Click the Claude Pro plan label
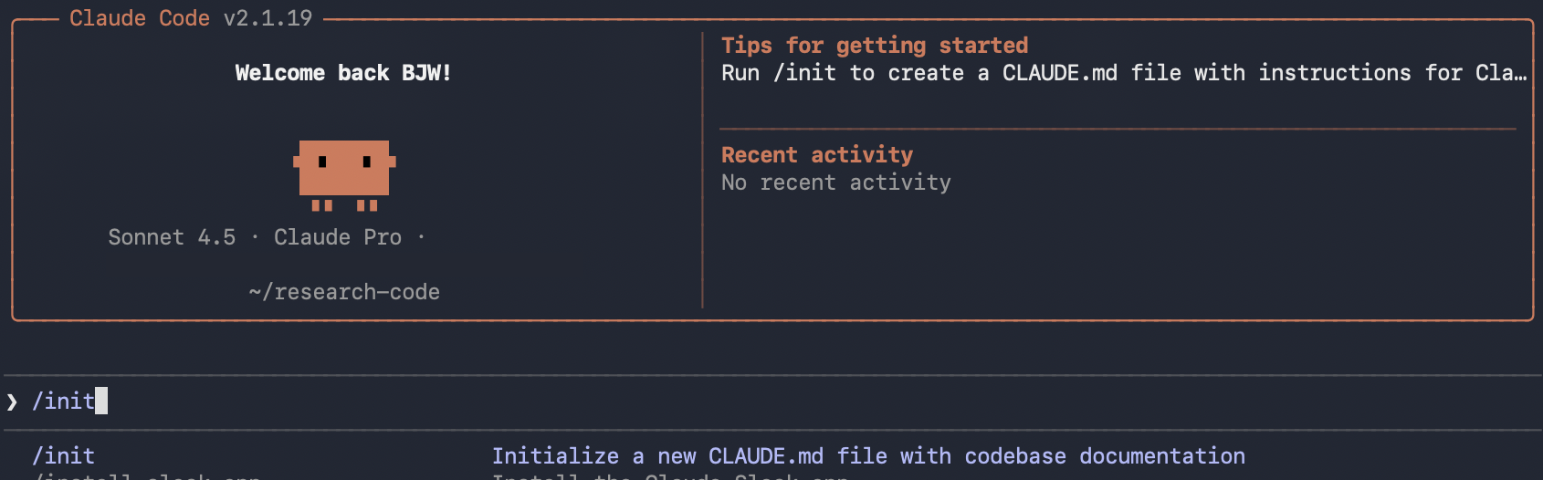Image resolution: width=1543 pixels, height=480 pixels. [x=337, y=237]
